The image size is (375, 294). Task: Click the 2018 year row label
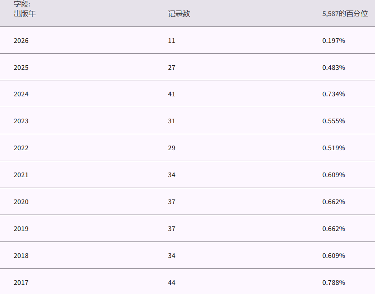[x=21, y=256]
